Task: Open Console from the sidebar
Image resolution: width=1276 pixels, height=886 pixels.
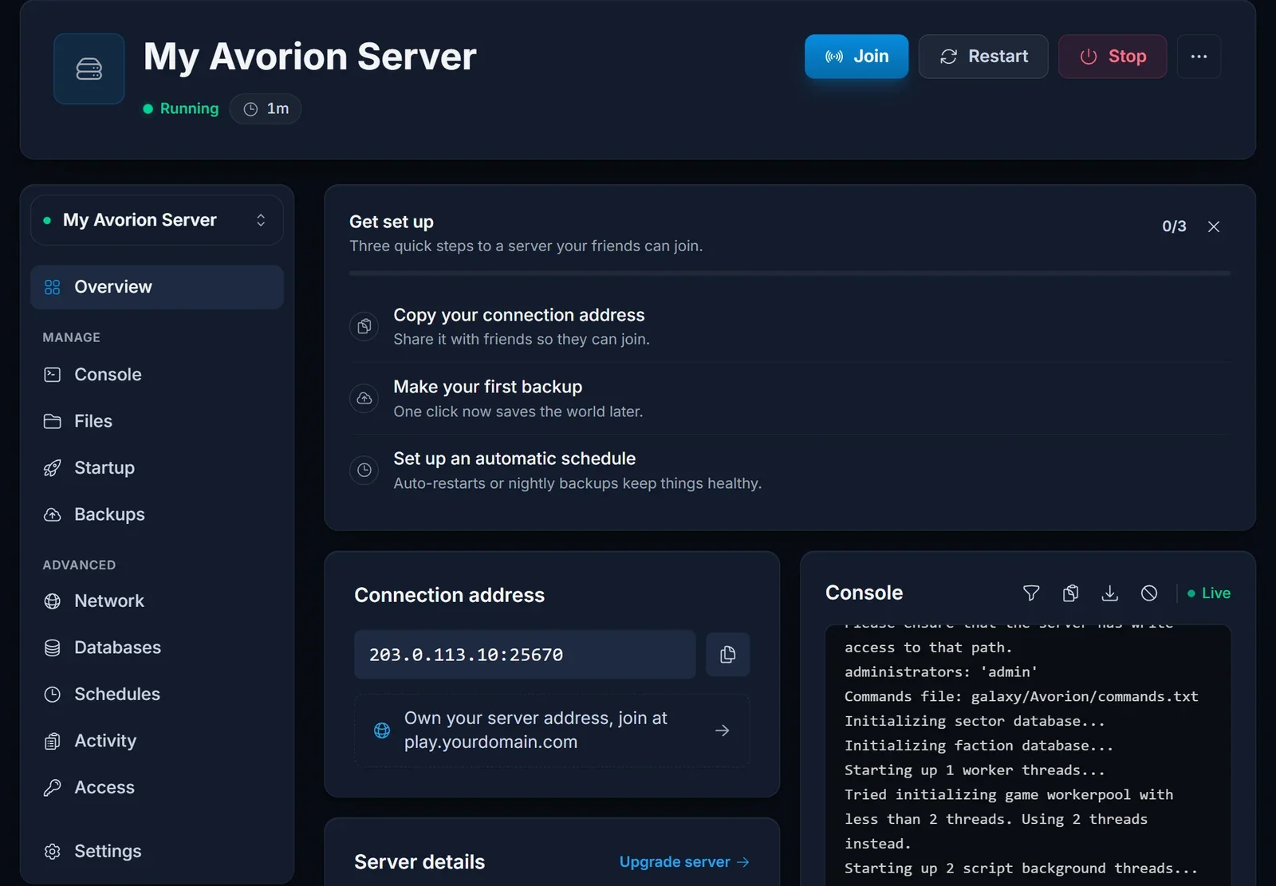Action: [x=157, y=375]
